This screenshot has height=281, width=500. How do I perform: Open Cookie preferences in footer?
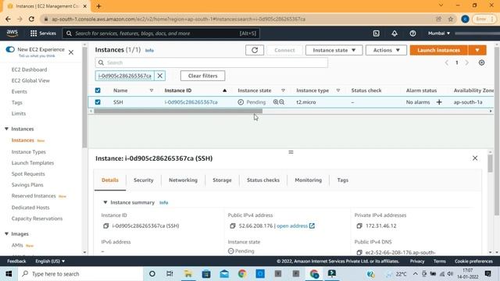point(473,261)
